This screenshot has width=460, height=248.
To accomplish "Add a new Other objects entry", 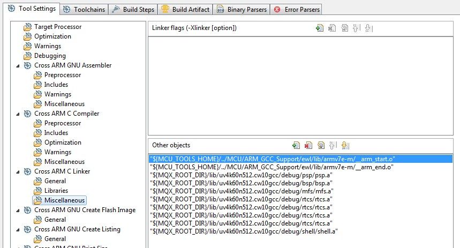I will tap(296, 145).
